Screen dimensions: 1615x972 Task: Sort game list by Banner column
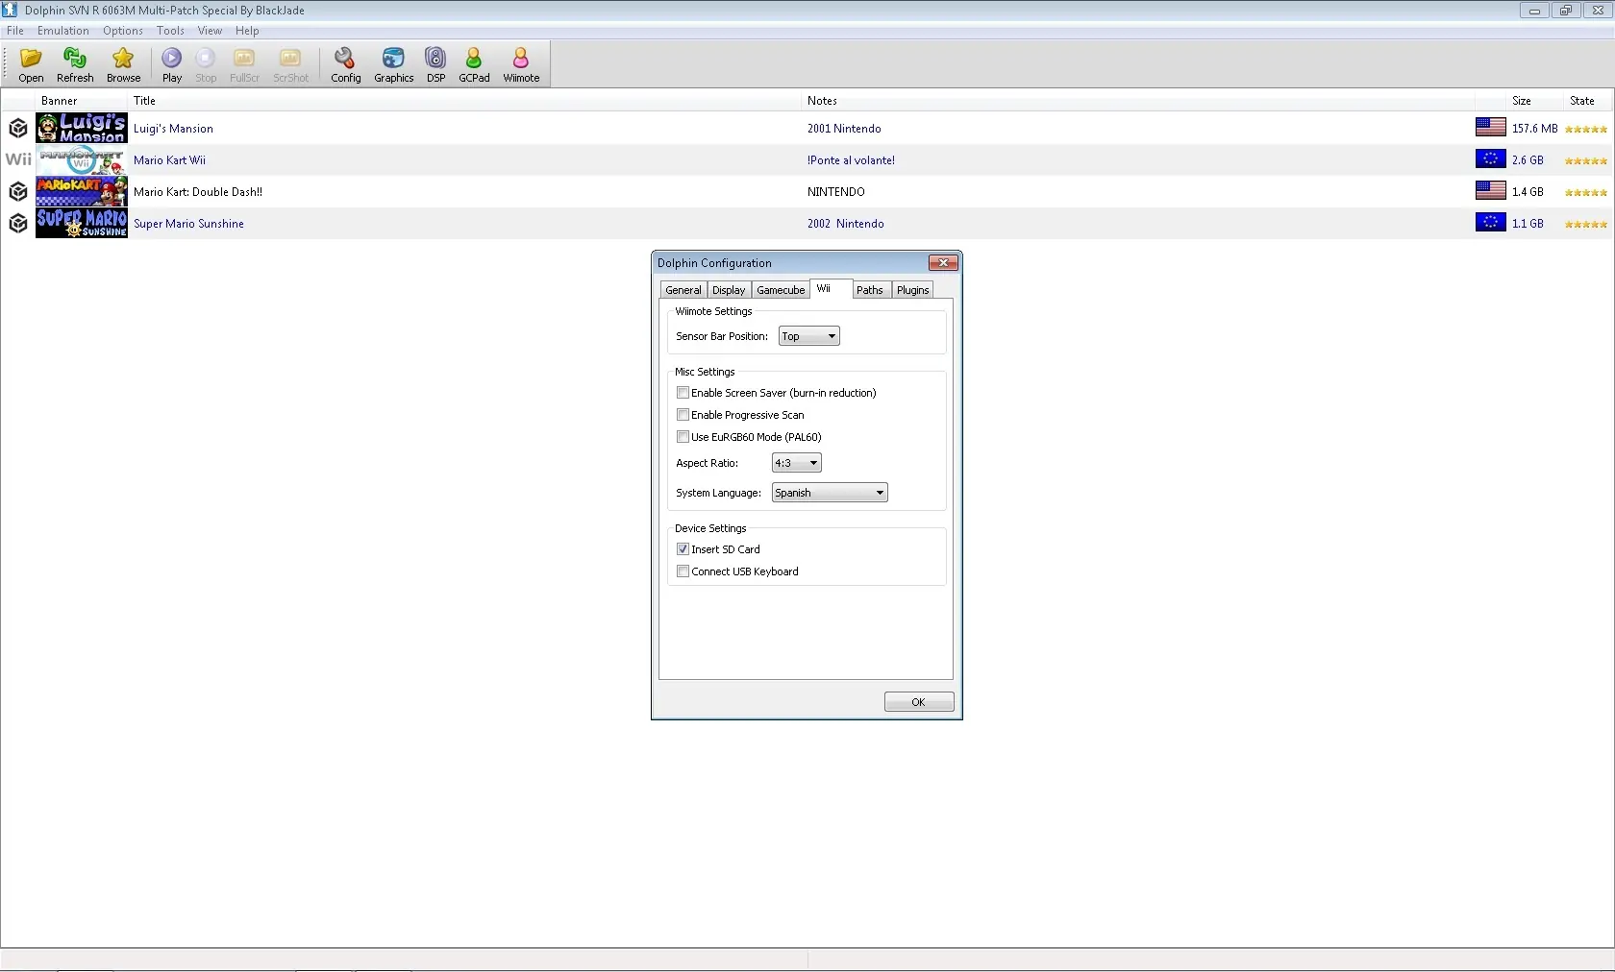(x=82, y=101)
